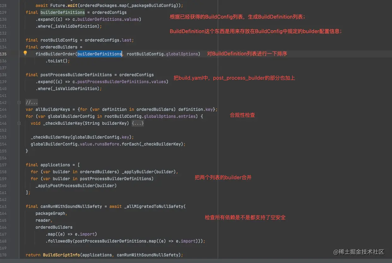The height and width of the screenshot is (263, 392).
Task: Click the forEach call on line 154
Action: click(x=130, y=144)
